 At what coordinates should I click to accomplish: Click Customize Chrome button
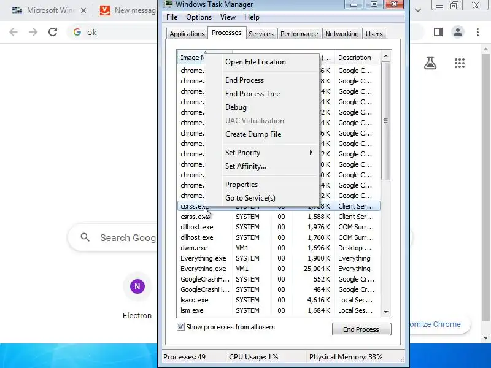click(x=439, y=324)
